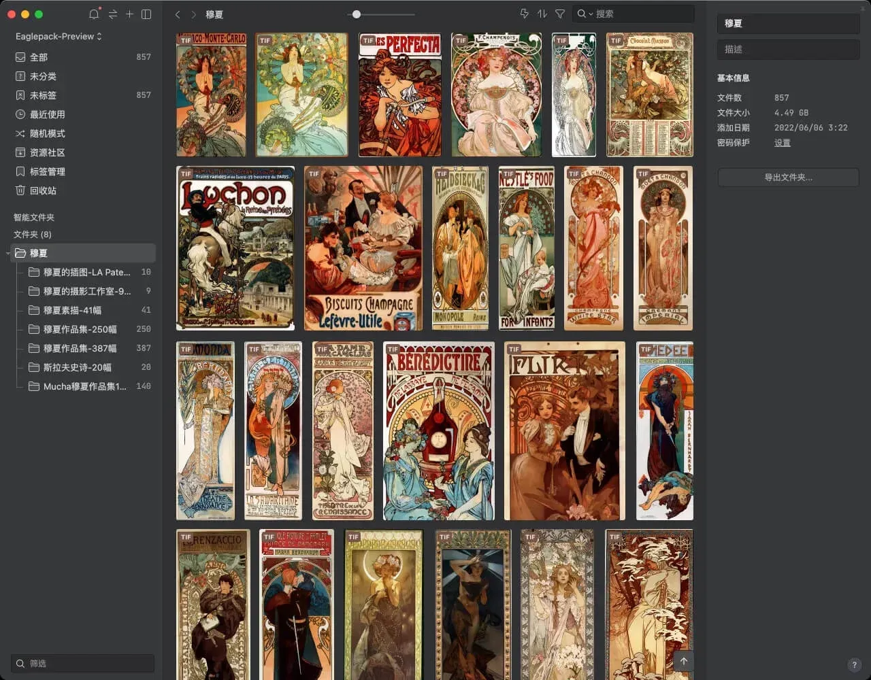Open the notifications bell icon
Screen dimensions: 871x680
pos(94,14)
